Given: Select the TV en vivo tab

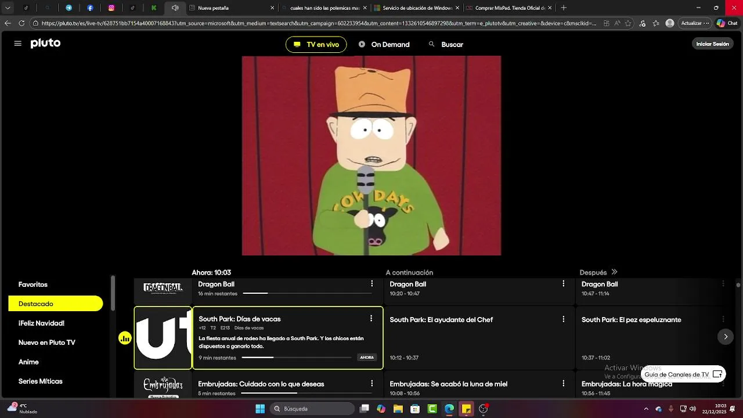Looking at the screenshot, I should click(316, 45).
